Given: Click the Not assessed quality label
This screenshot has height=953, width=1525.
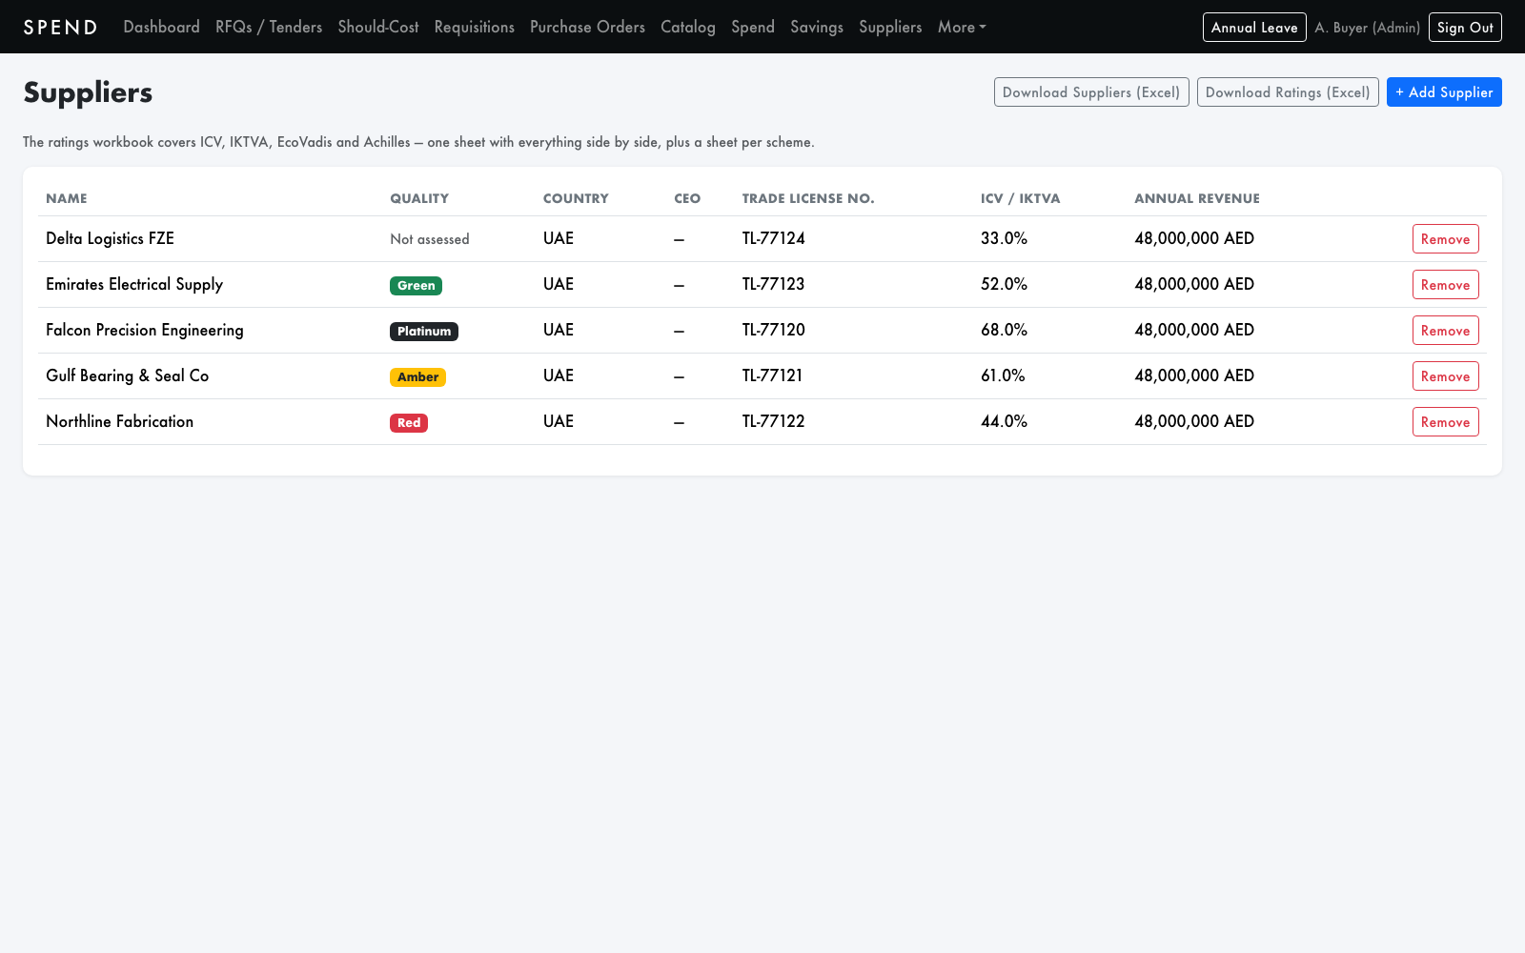Looking at the screenshot, I should [x=430, y=239].
